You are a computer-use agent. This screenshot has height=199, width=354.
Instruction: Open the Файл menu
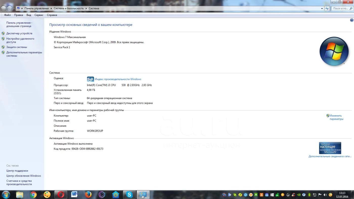coord(7,15)
